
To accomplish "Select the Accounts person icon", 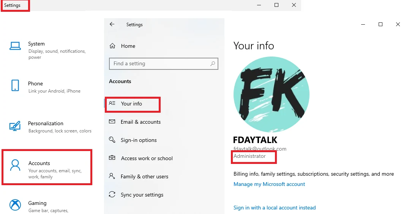I will (15, 165).
